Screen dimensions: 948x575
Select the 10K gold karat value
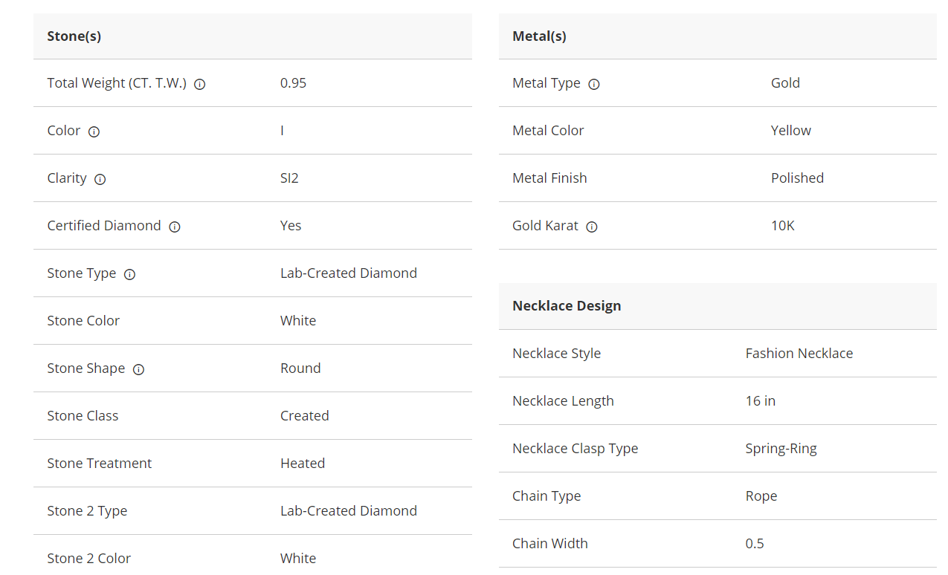pyautogui.click(x=782, y=226)
